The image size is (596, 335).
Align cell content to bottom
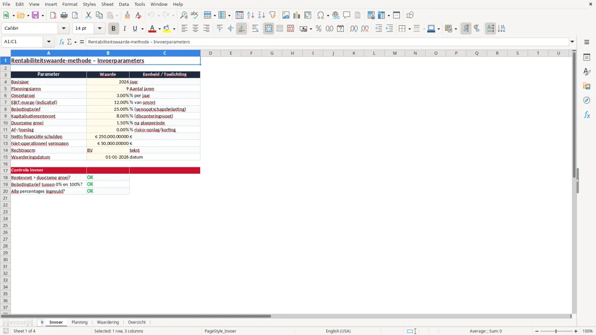click(x=241, y=29)
